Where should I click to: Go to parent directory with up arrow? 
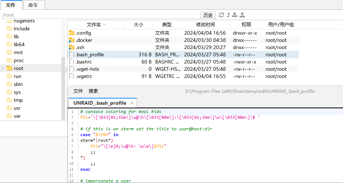point(228,15)
